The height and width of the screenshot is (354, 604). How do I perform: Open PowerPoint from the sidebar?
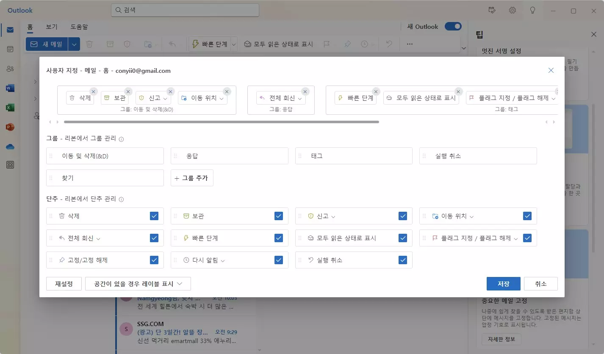pos(10,127)
